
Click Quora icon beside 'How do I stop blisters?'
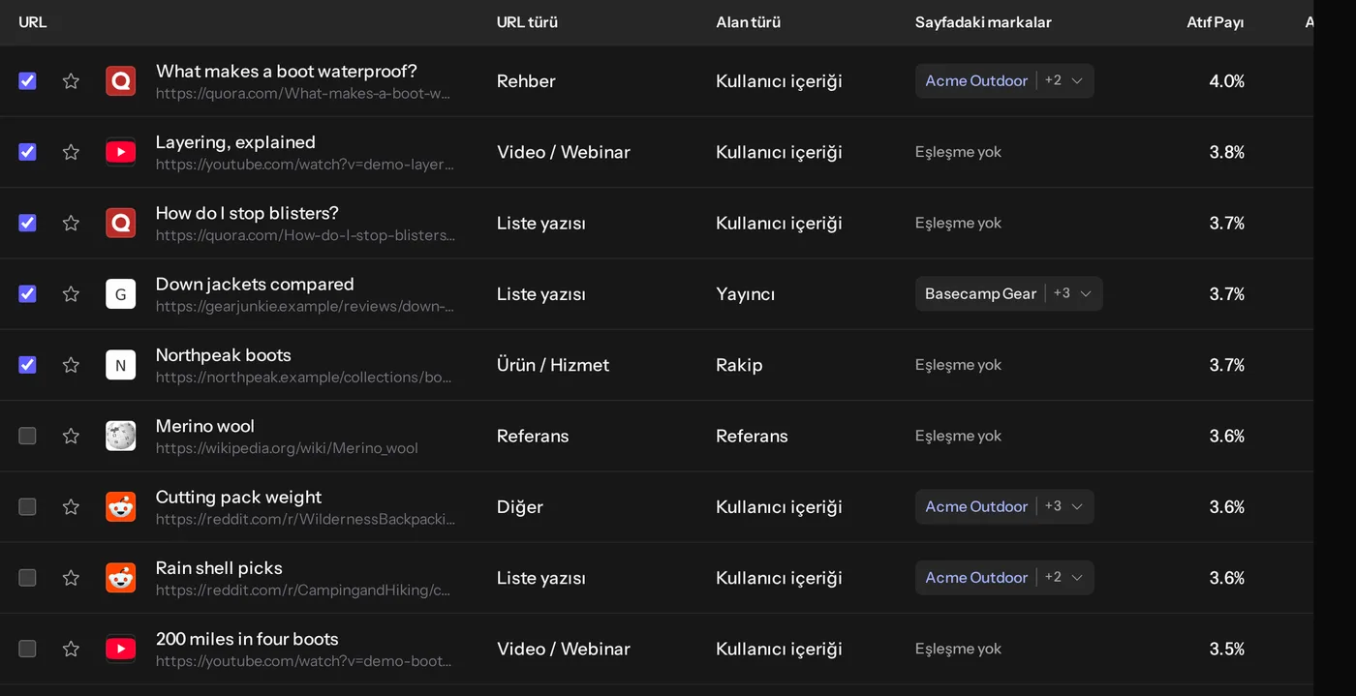click(x=121, y=223)
